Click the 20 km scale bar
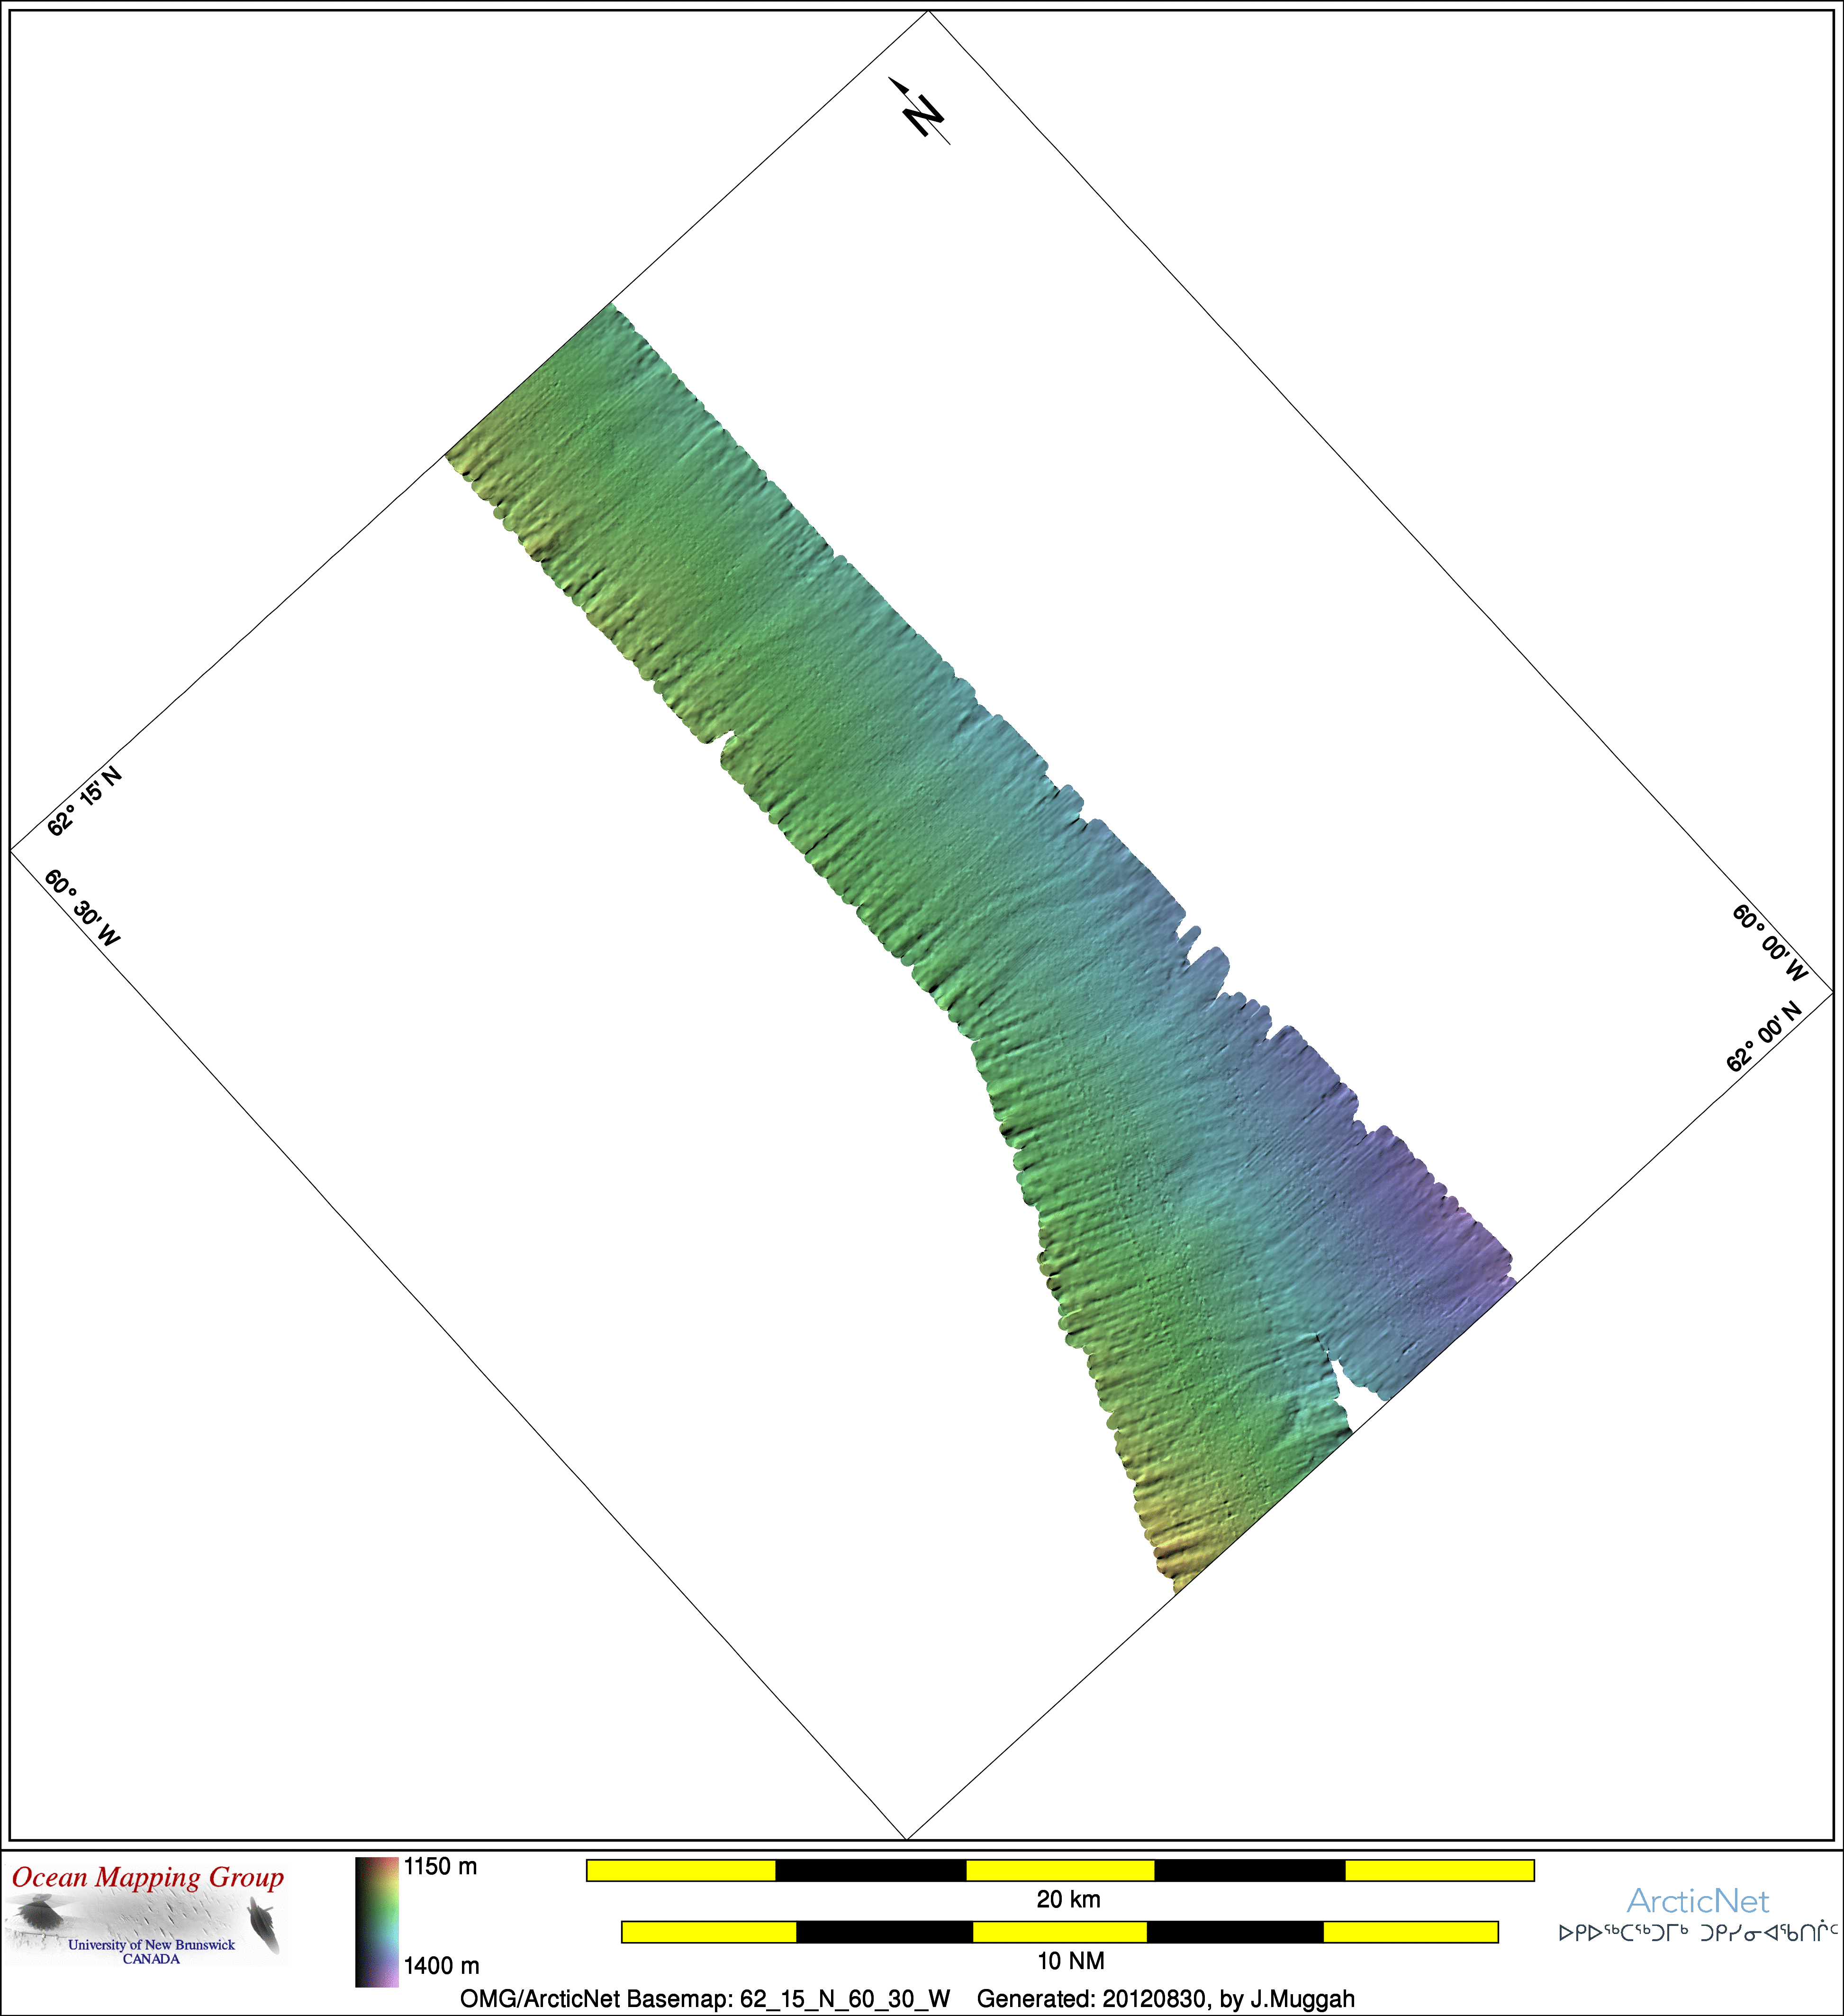Viewport: 1844px width, 2016px height. click(x=1059, y=1870)
